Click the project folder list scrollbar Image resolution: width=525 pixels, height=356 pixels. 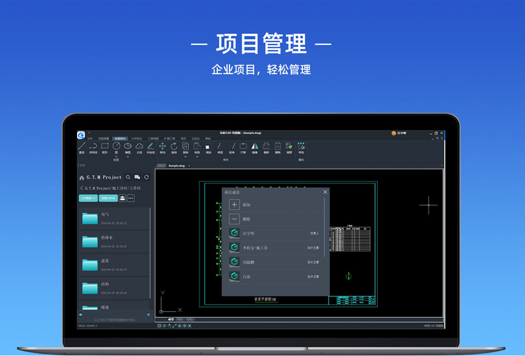point(150,252)
